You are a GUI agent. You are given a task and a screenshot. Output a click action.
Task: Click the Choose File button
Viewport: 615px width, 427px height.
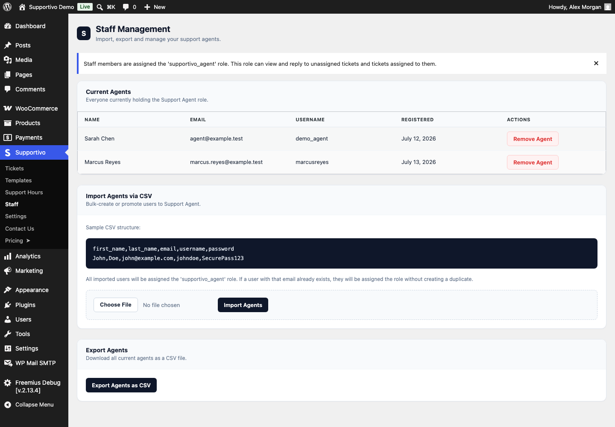(x=116, y=305)
